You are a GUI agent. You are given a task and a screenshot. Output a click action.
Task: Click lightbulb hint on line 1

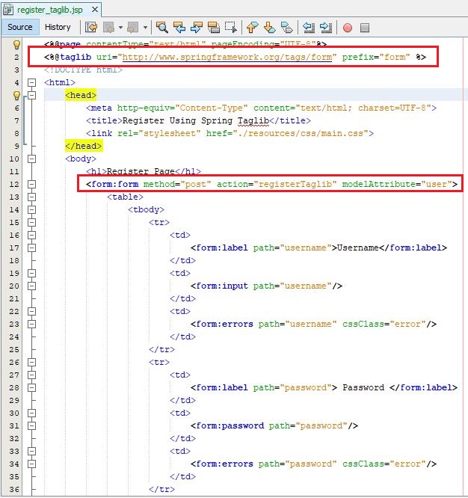pyautogui.click(x=16, y=44)
